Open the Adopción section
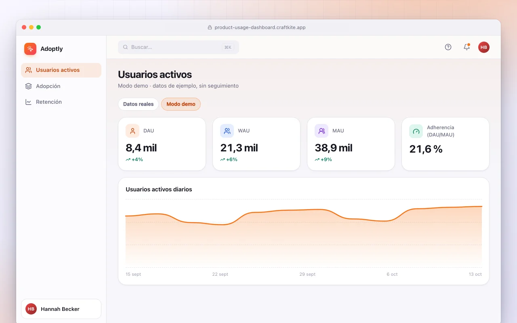 61,86
